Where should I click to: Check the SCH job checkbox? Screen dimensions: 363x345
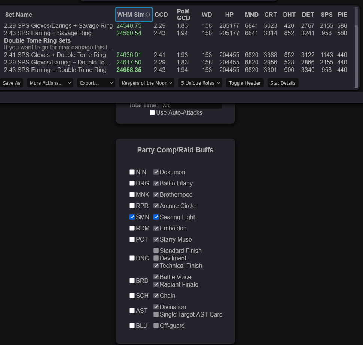pyautogui.click(x=132, y=296)
